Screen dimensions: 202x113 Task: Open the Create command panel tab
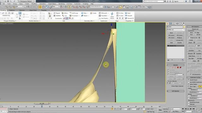168,24
